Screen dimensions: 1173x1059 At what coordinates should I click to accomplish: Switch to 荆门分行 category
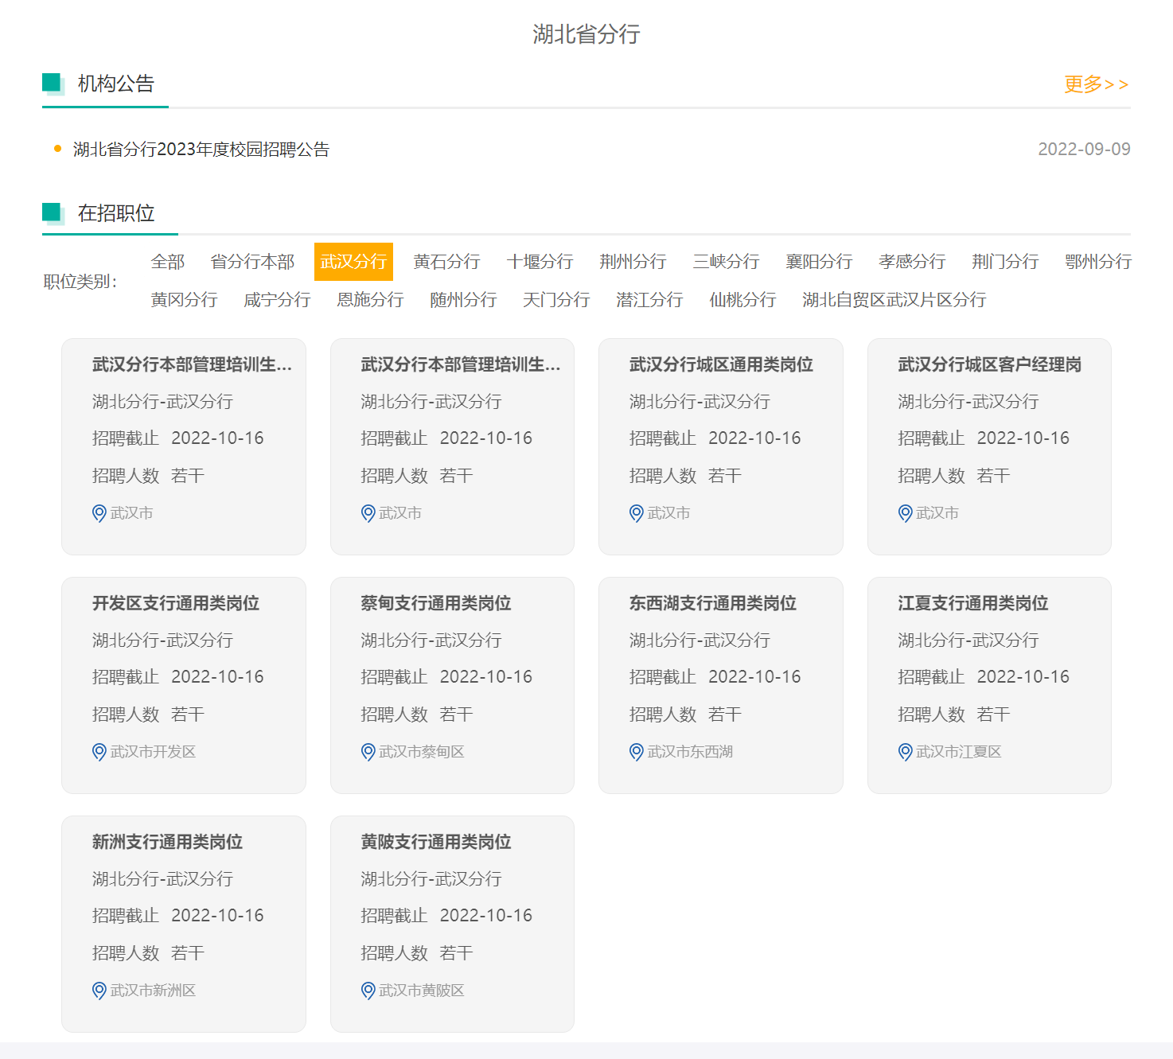[1005, 262]
